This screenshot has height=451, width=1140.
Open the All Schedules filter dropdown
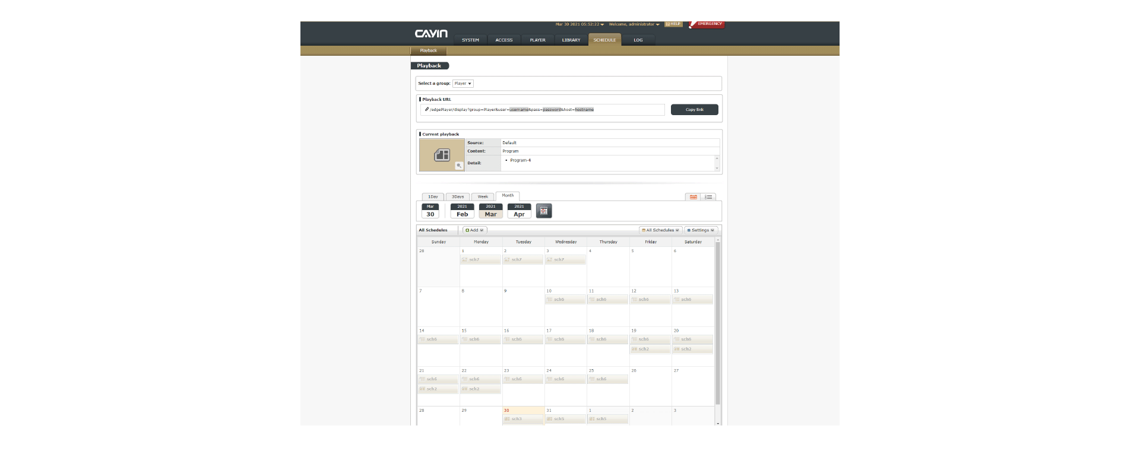tap(660, 230)
